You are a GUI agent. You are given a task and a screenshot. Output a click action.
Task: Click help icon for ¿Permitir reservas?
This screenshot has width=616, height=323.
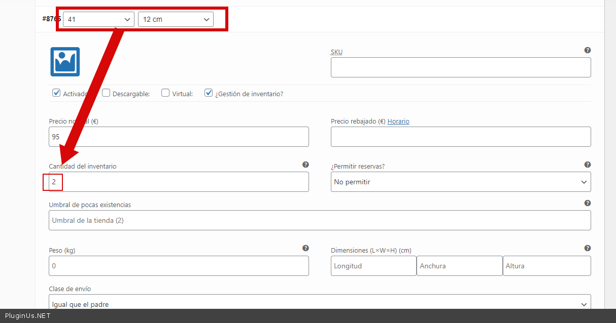(587, 165)
